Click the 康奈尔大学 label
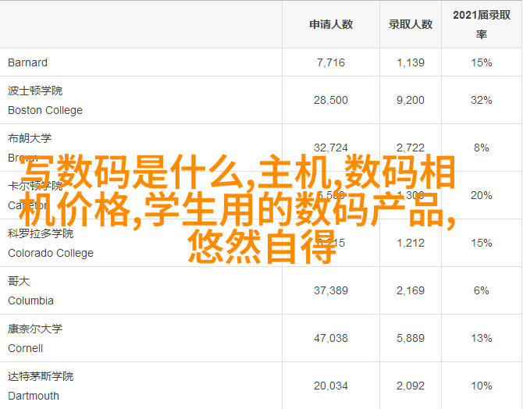The height and width of the screenshot is (409, 523). (x=35, y=329)
